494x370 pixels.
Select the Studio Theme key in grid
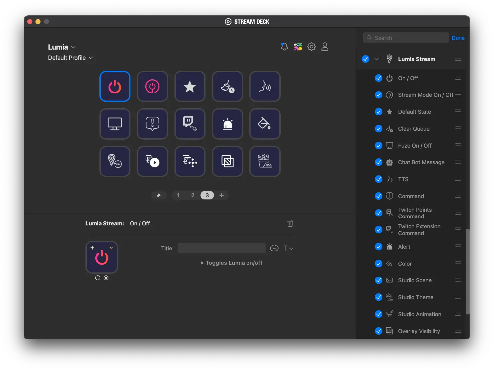265,161
